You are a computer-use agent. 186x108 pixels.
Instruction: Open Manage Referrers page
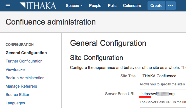click(21, 86)
